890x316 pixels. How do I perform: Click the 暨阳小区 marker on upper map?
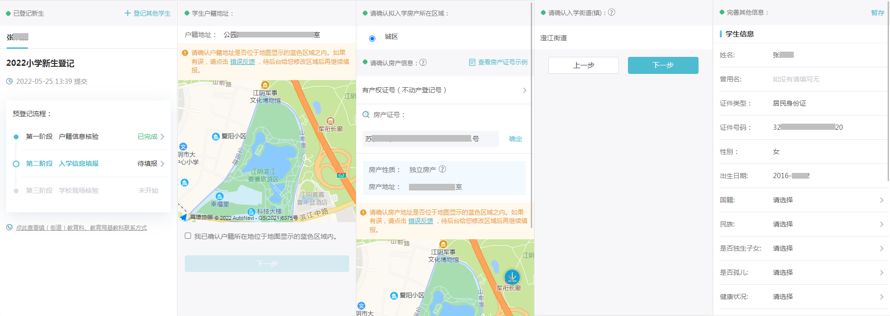coord(216,136)
